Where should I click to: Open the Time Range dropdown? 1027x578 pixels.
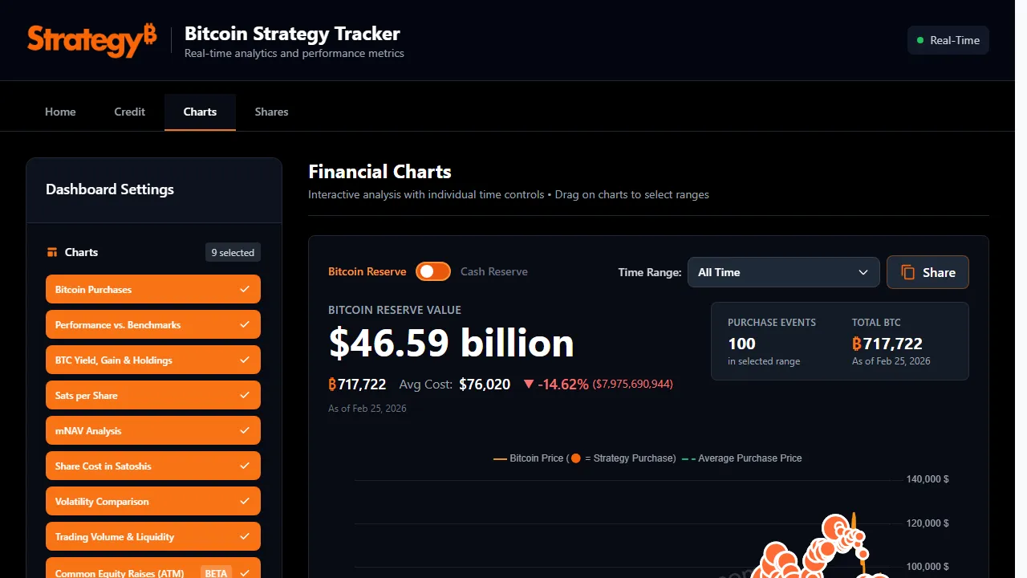coord(782,272)
